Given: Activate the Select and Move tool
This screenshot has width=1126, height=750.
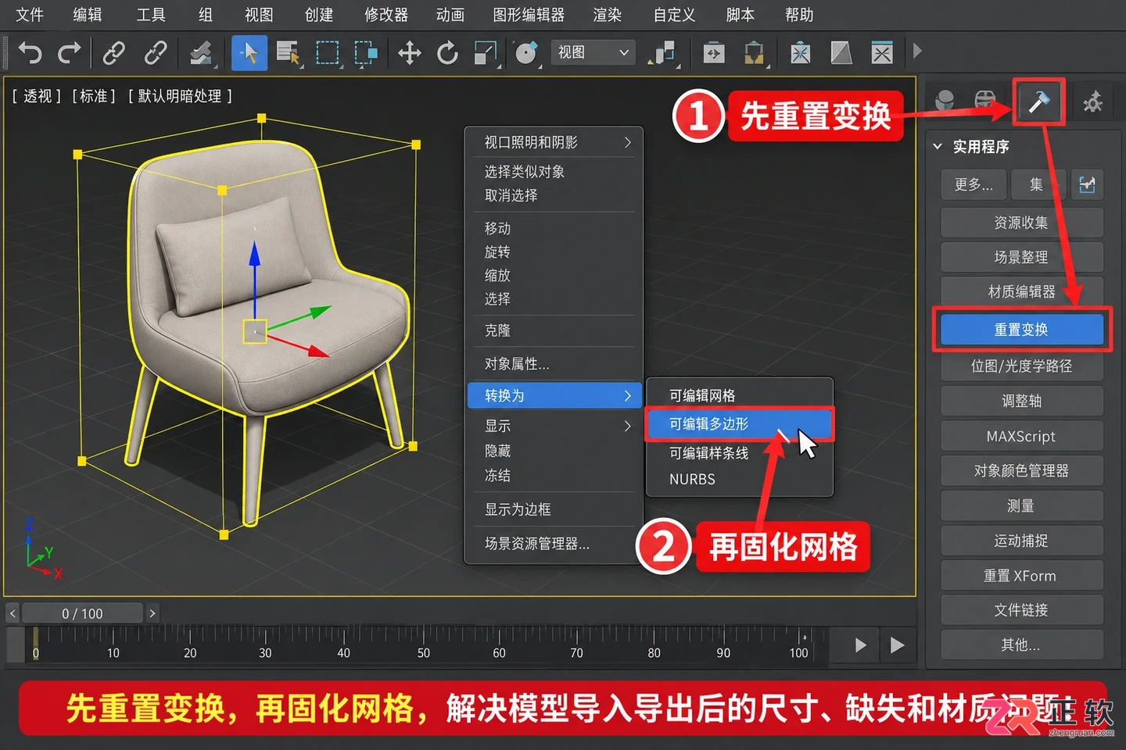Looking at the screenshot, I should coord(409,53).
